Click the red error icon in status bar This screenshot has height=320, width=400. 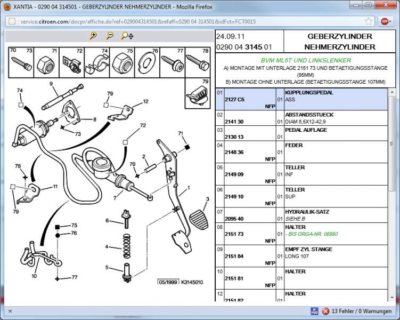(325, 311)
